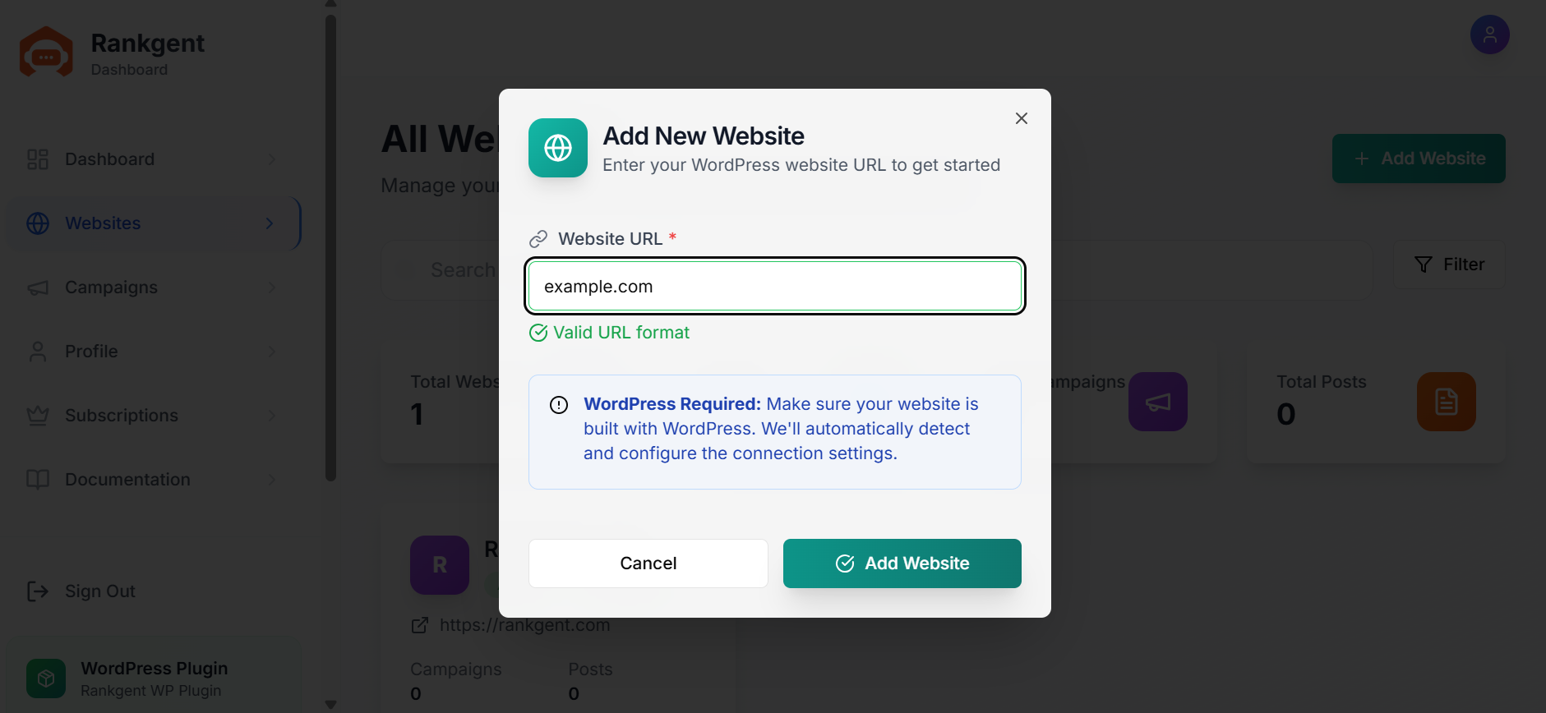1546x713 pixels.
Task: Open the Documentation menu item
Action: click(x=154, y=480)
